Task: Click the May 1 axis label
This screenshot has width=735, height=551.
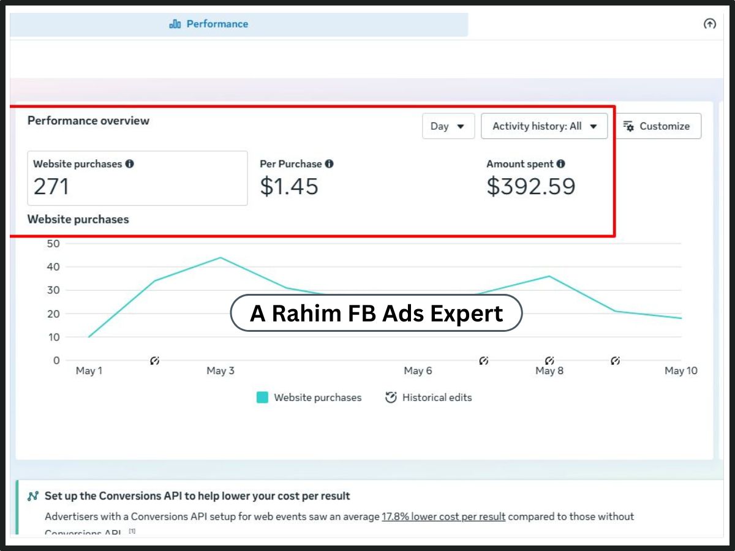Action: [x=89, y=371]
